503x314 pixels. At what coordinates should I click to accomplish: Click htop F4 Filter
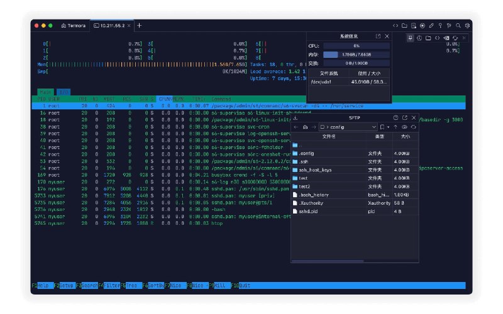[x=109, y=286]
